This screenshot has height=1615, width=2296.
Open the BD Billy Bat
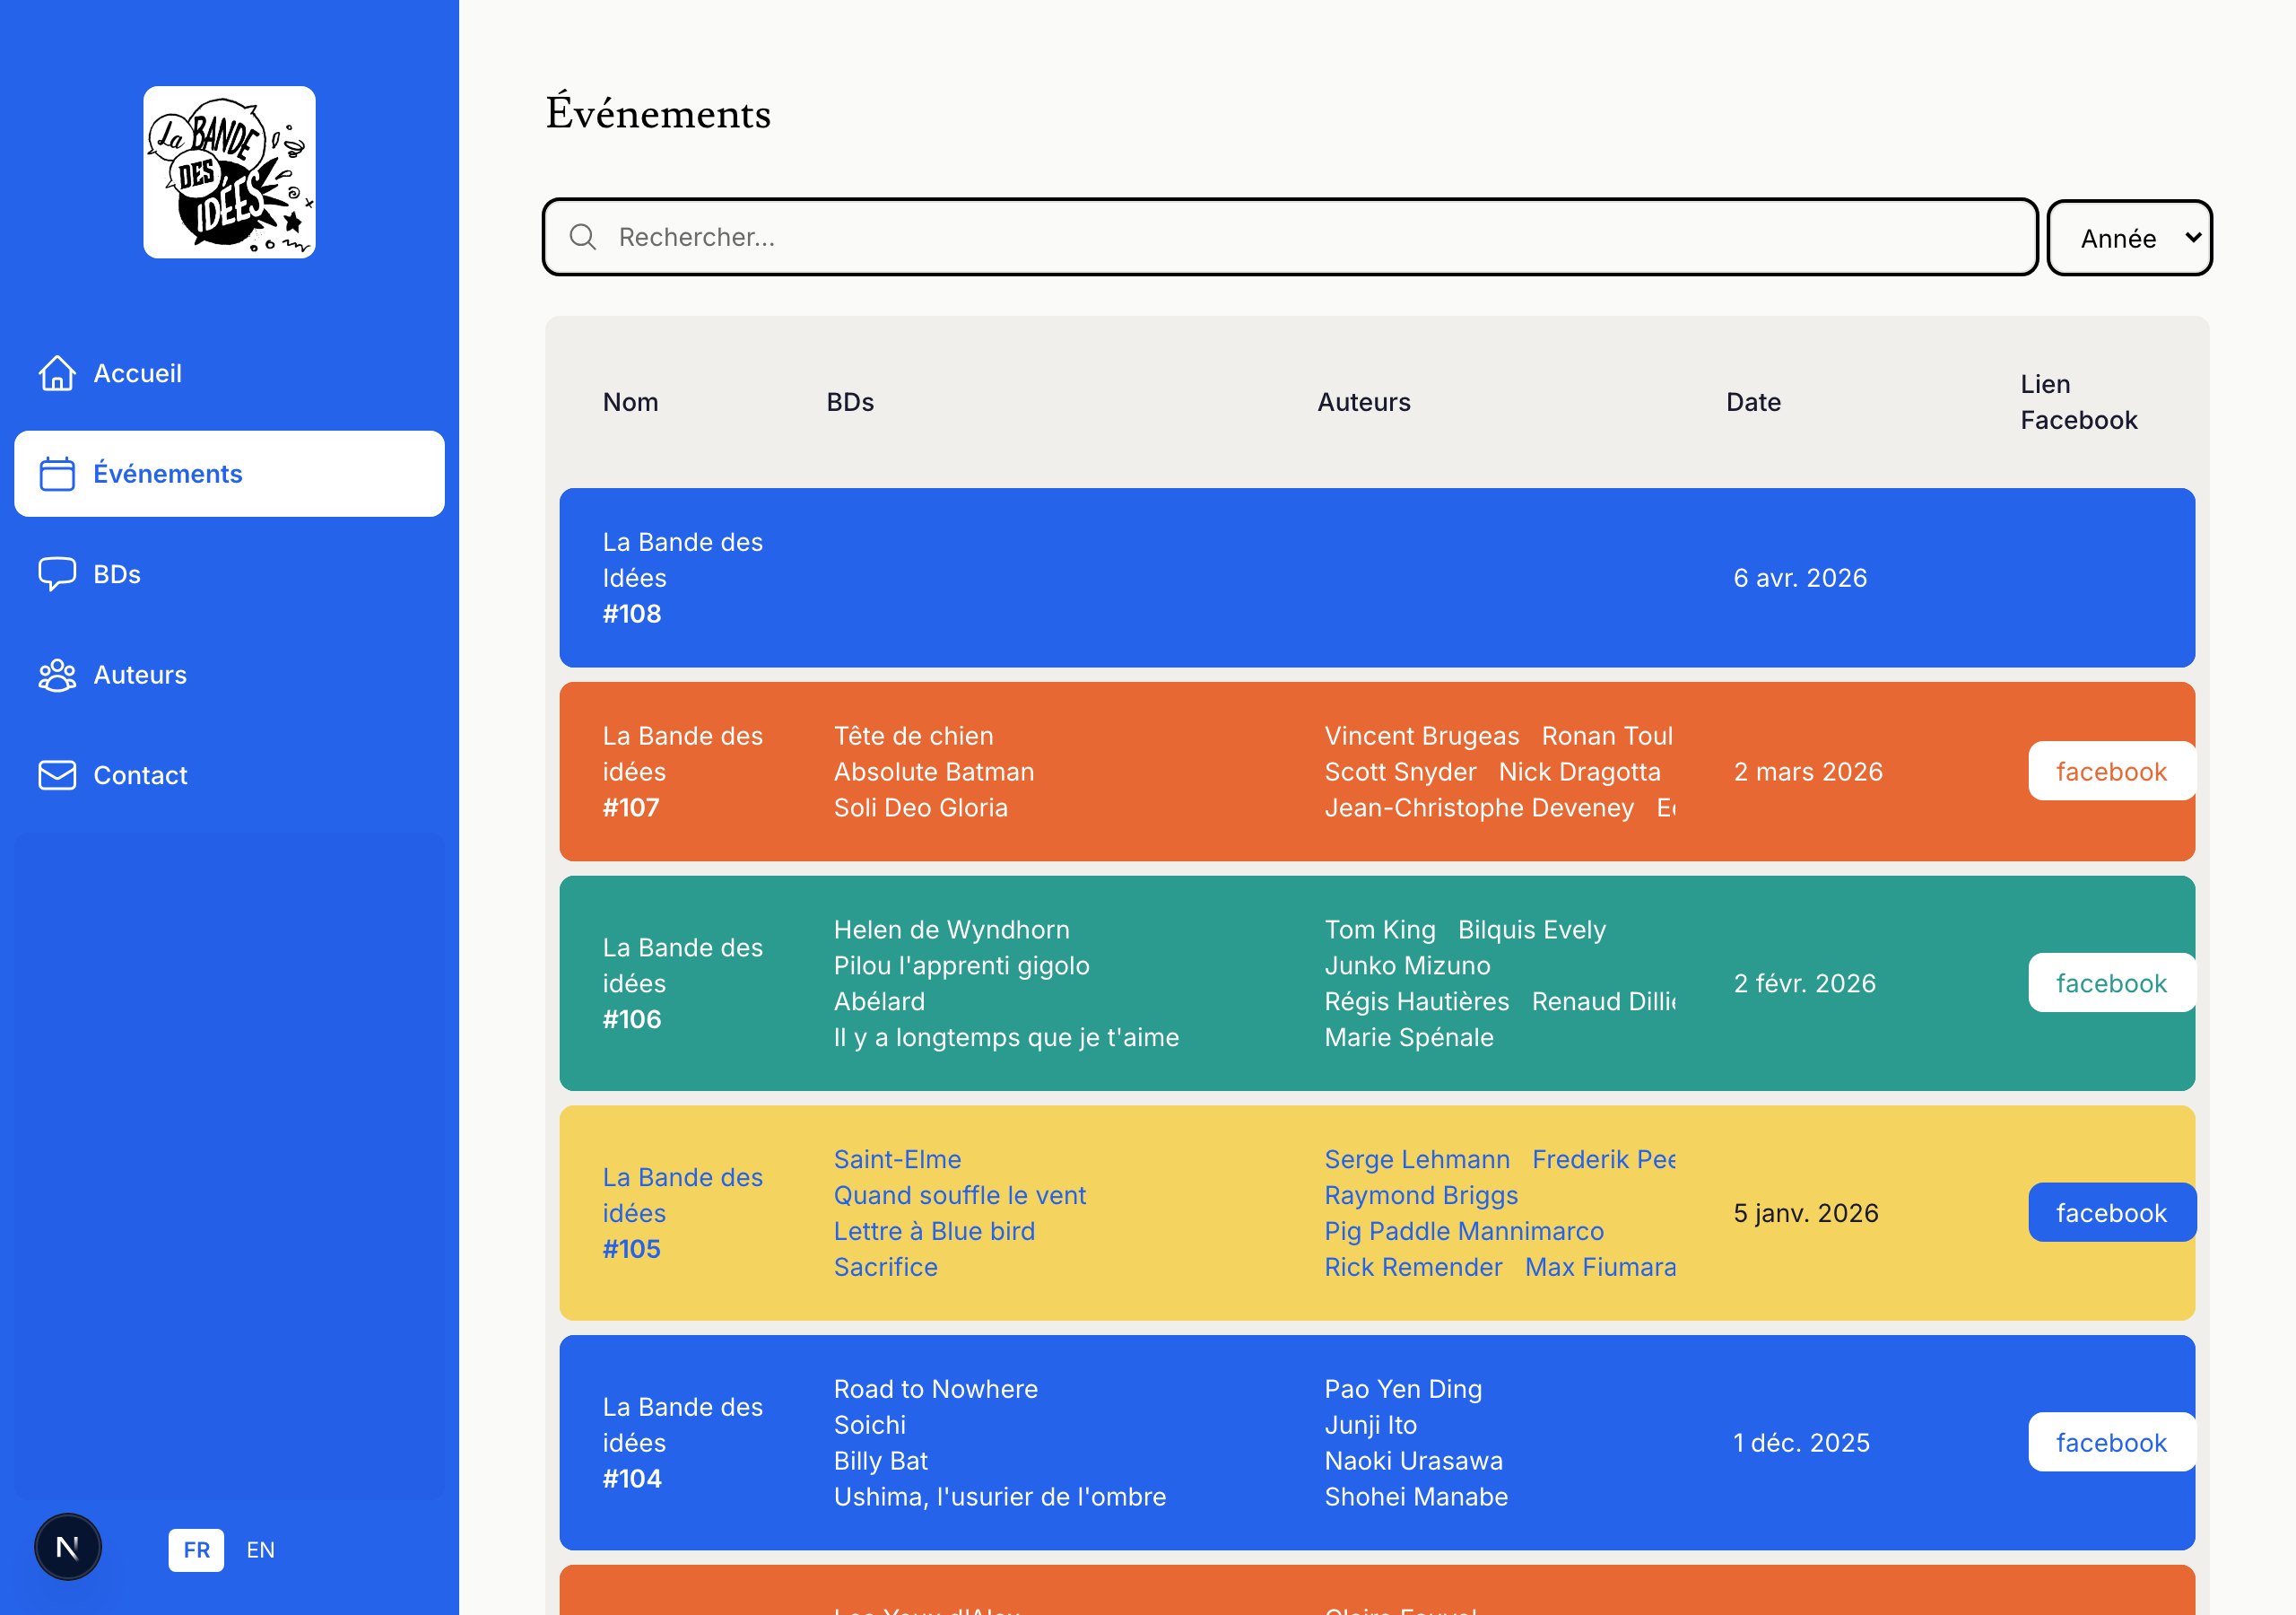click(x=880, y=1461)
